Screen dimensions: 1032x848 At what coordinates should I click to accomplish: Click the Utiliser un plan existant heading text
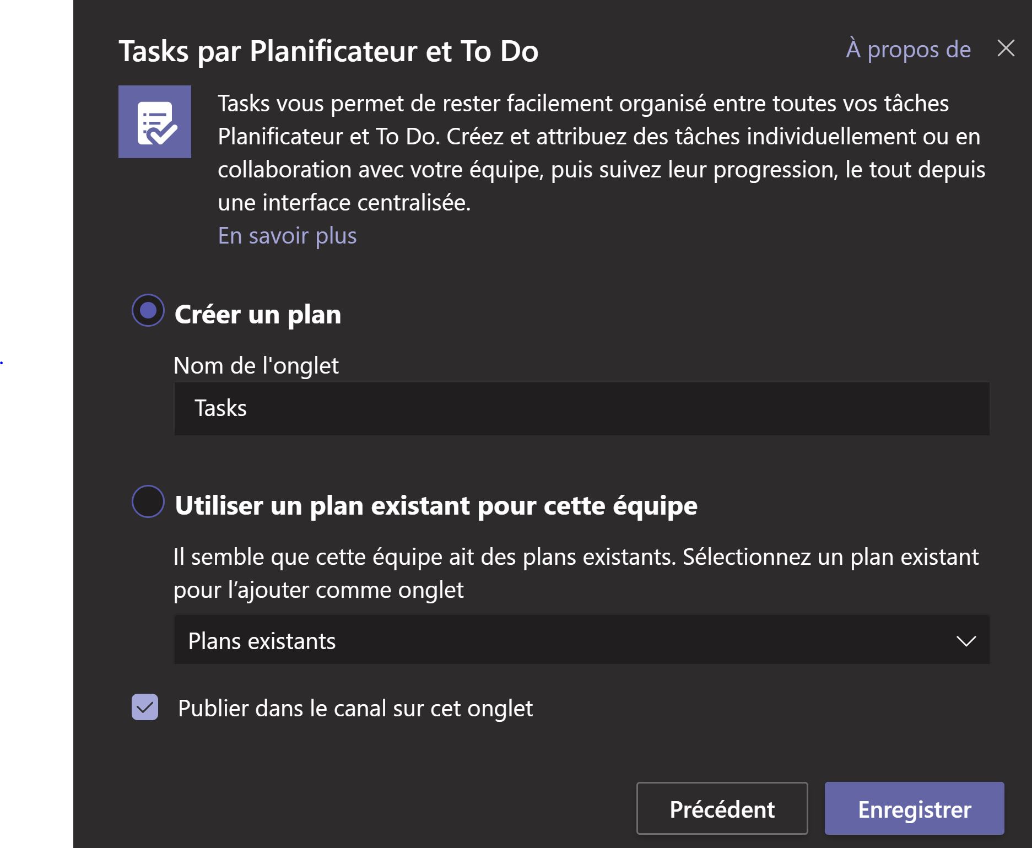pos(436,505)
